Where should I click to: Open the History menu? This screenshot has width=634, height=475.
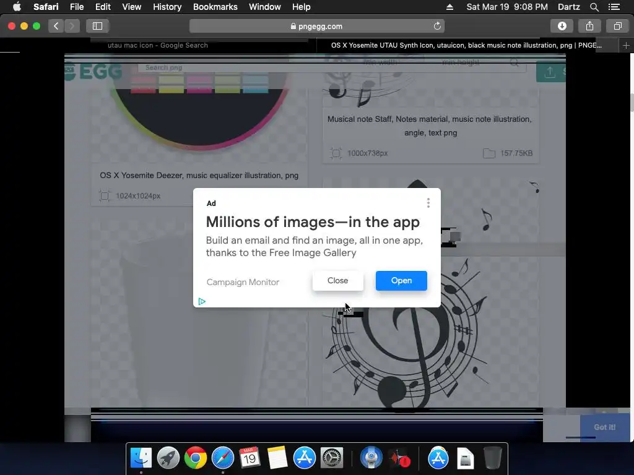coord(167,7)
